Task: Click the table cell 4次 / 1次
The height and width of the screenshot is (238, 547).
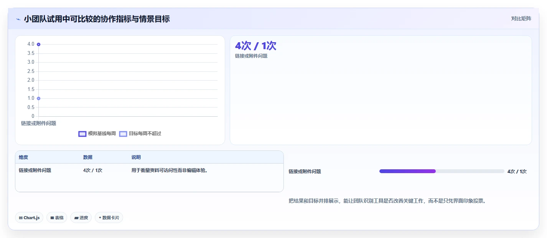Action: point(92,170)
